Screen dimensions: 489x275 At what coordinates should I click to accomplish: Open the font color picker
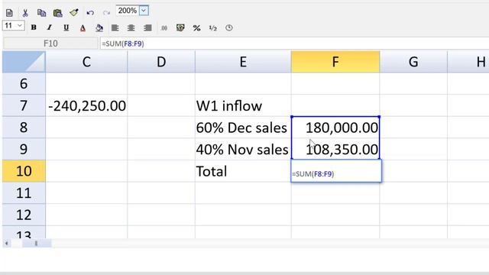point(83,28)
